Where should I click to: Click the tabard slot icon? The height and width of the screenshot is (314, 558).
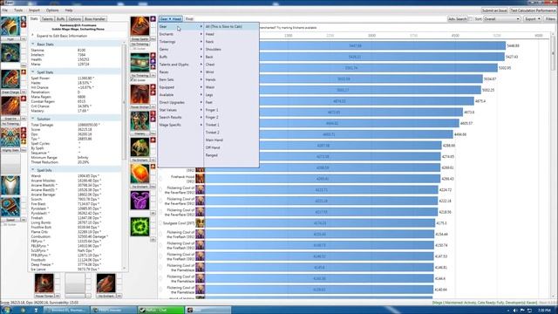point(10,186)
